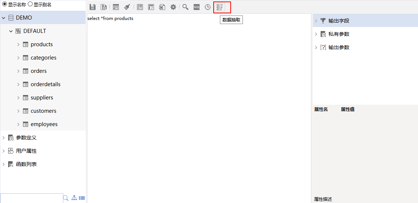Click the 输出字段 icon in the right panel
The height and width of the screenshot is (203, 418).
[323, 20]
